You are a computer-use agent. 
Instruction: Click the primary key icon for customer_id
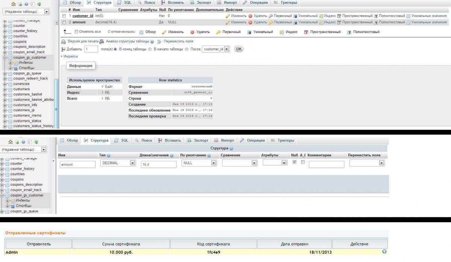(271, 16)
